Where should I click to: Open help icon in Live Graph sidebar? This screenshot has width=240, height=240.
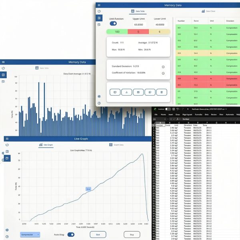coord(7,237)
